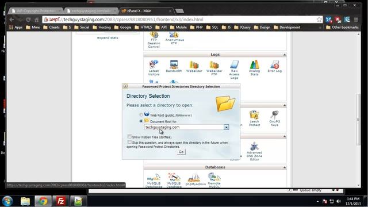
Task: Select the Document Root for radio option
Action: (x=141, y=121)
